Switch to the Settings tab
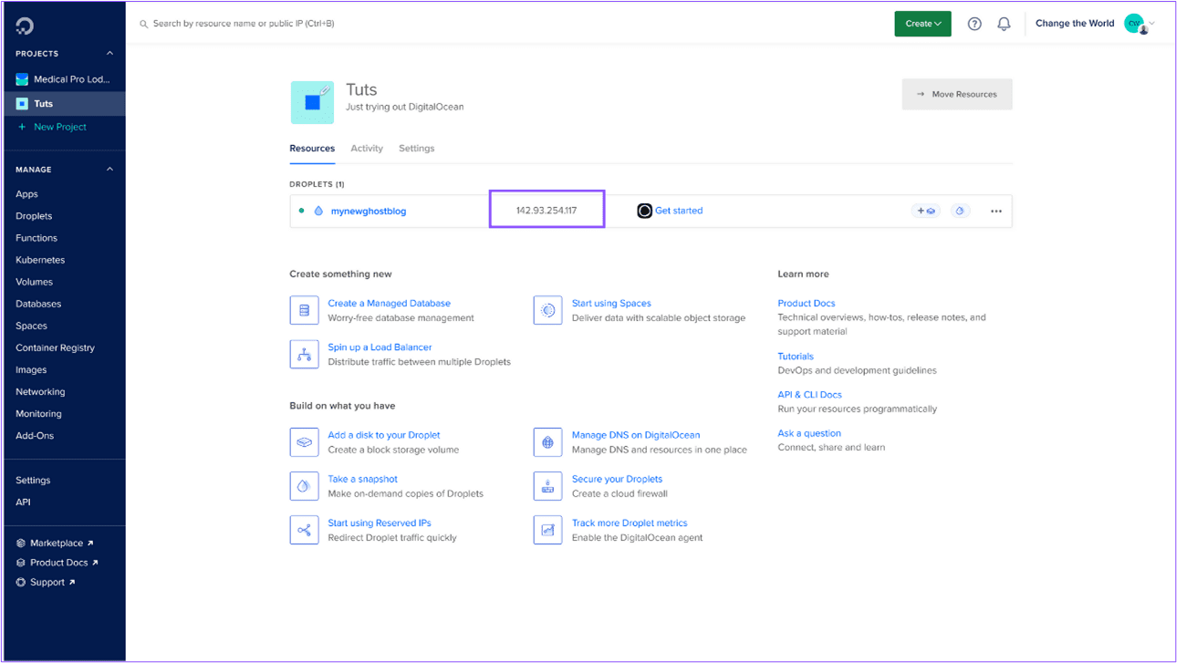 pos(416,148)
